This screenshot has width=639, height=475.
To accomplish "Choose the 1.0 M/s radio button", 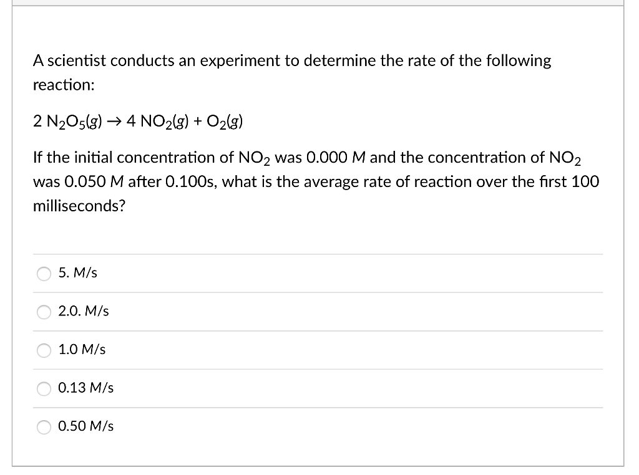I will pos(44,350).
